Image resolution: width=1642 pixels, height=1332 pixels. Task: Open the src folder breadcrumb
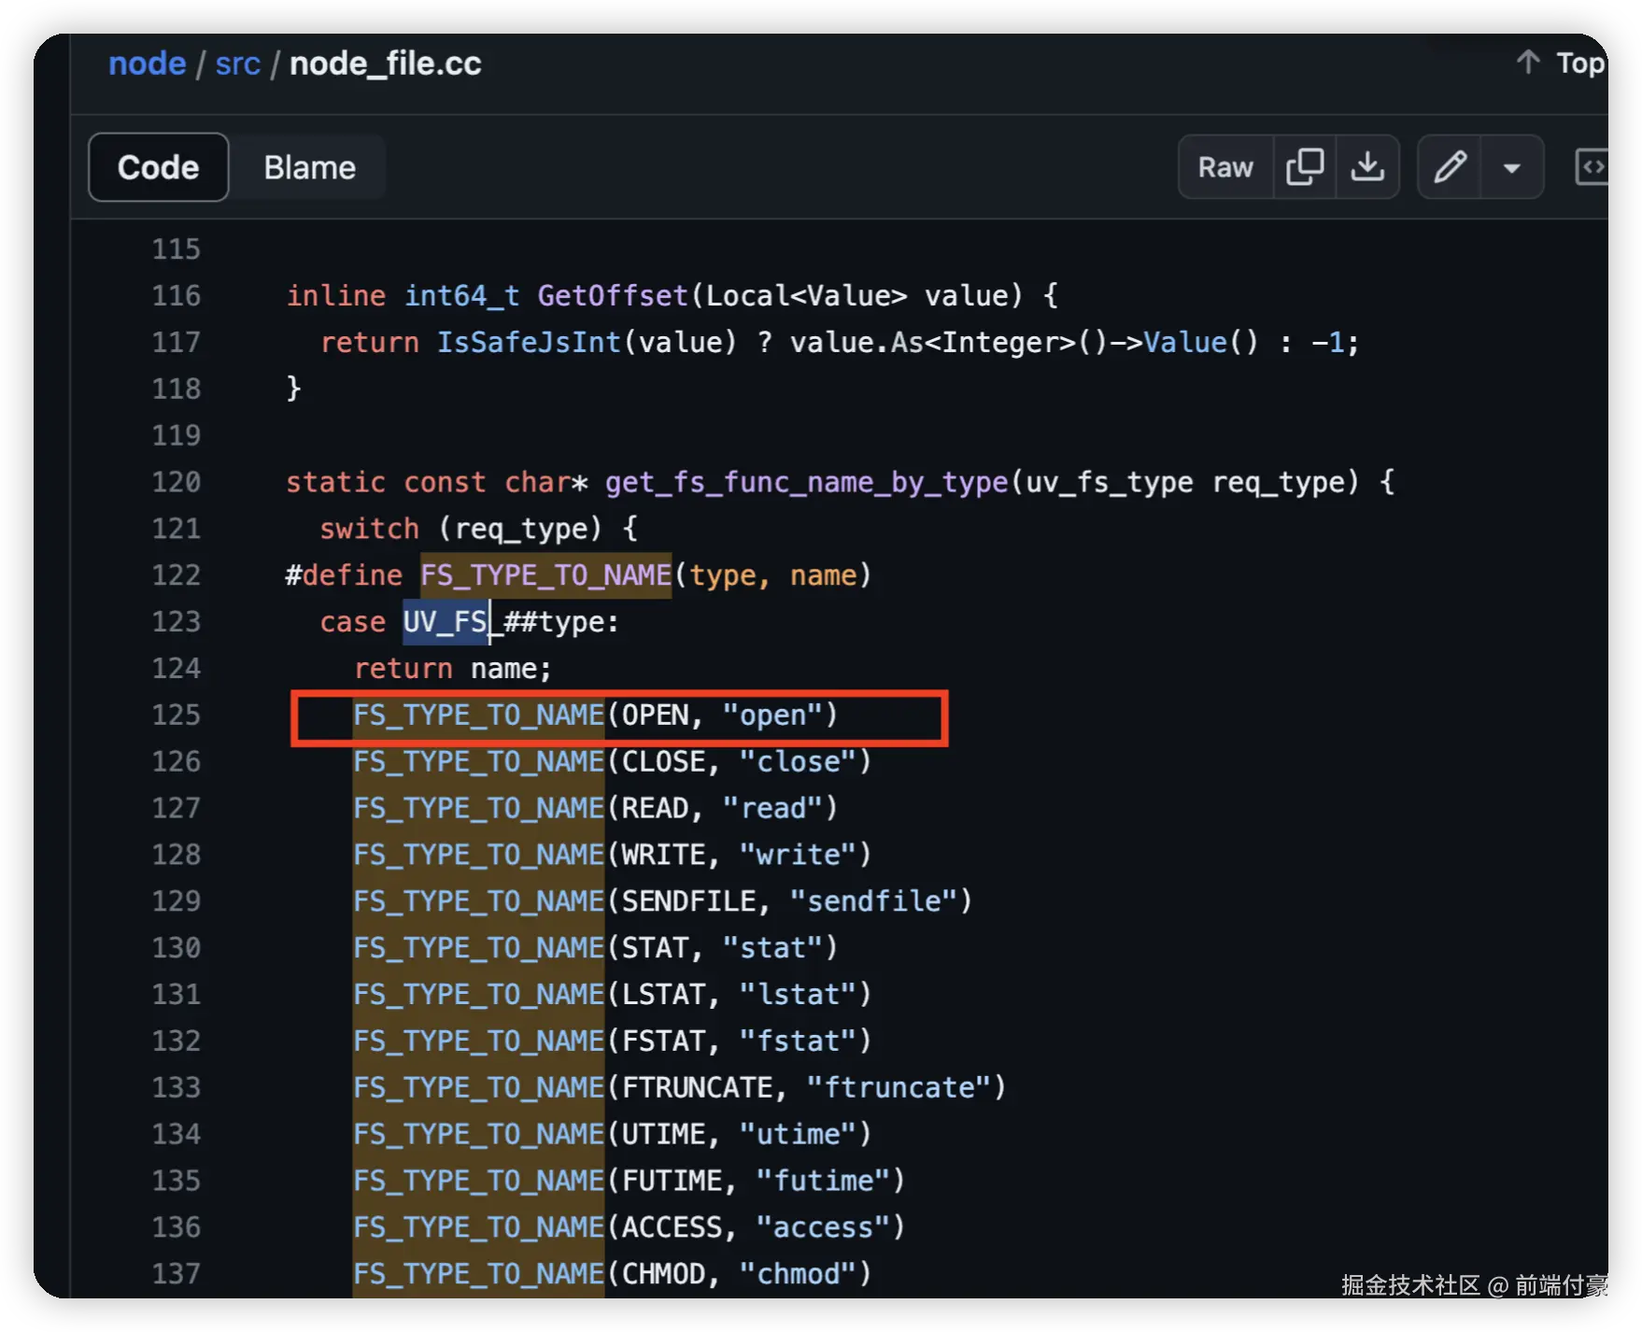click(237, 64)
